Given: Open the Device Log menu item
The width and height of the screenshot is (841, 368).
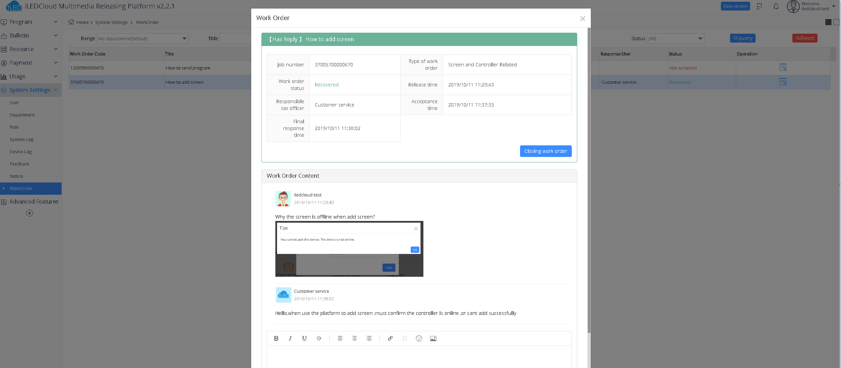Looking at the screenshot, I should click(21, 151).
